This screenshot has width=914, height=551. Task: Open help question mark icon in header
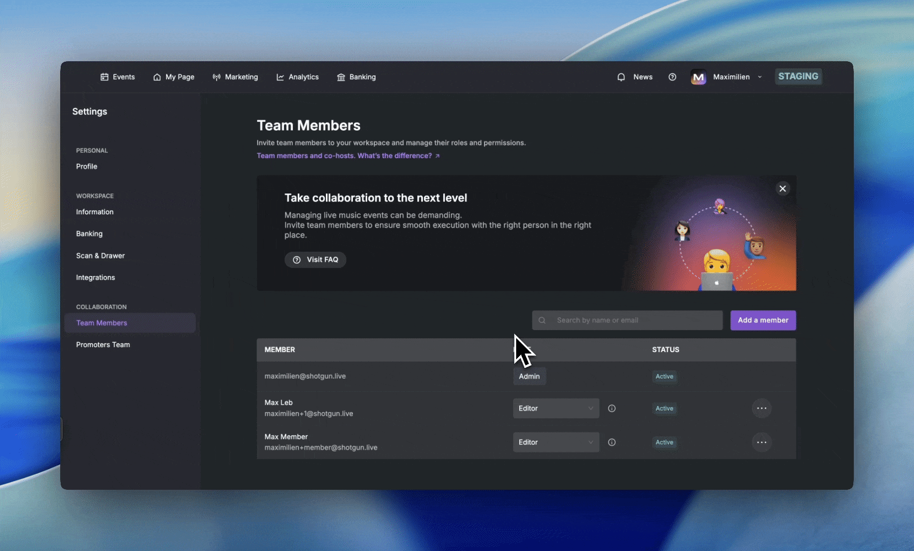point(672,77)
